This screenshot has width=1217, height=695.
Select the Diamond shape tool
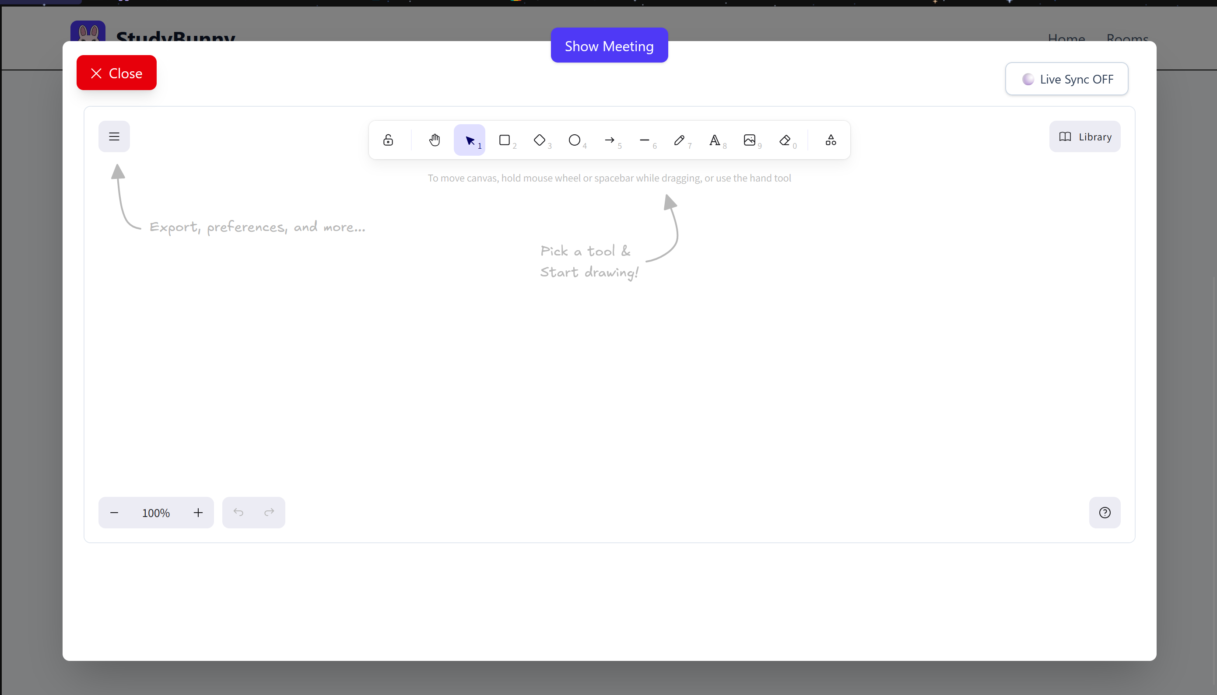tap(540, 140)
